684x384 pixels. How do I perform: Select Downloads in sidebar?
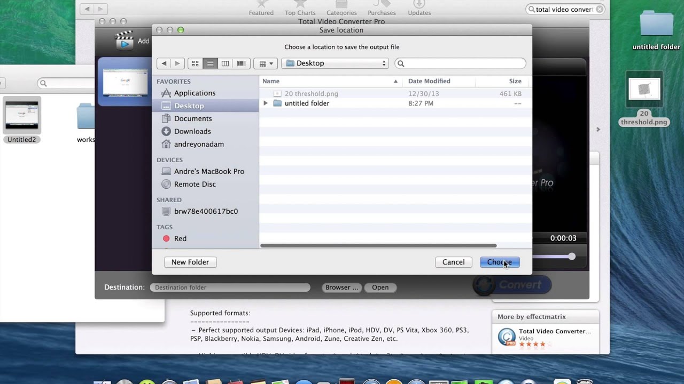[x=192, y=131]
